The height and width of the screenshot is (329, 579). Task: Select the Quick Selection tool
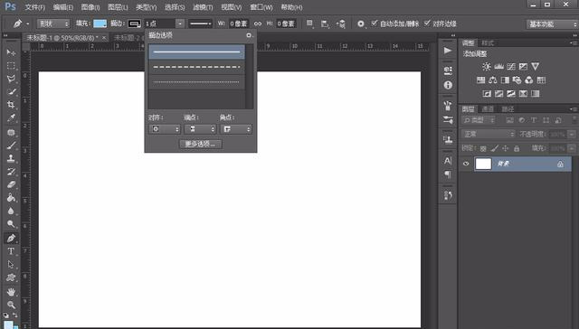click(x=11, y=91)
